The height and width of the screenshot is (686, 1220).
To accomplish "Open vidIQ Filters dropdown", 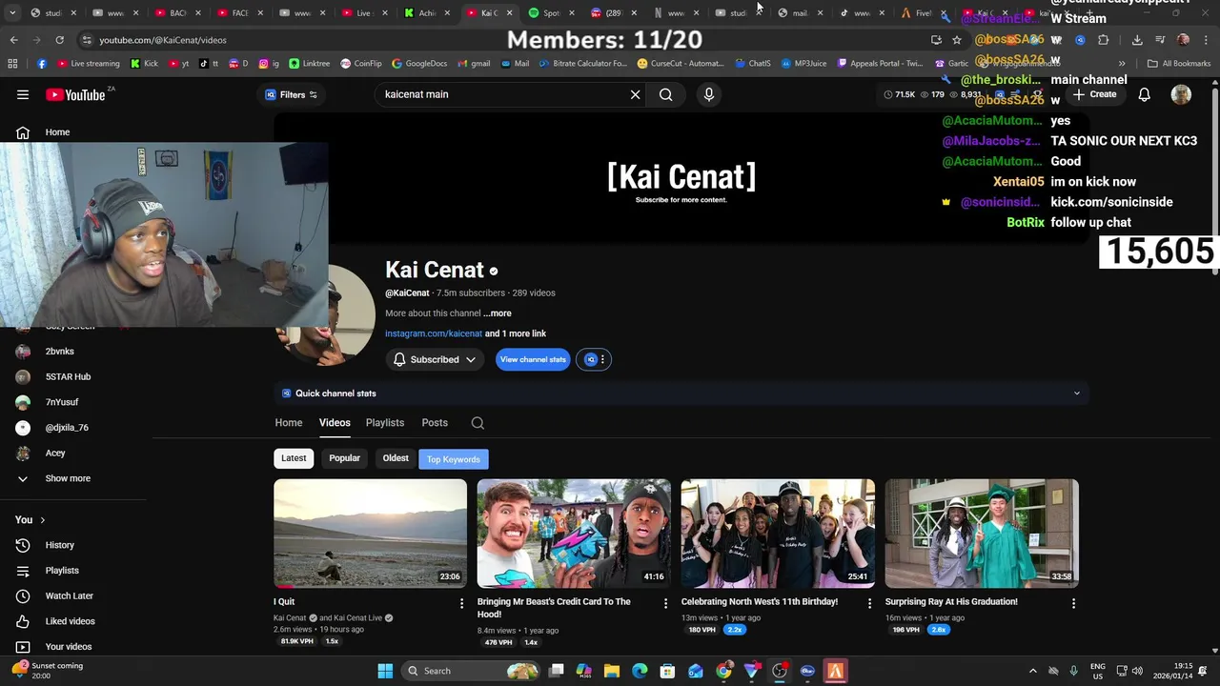I will 292,94.
